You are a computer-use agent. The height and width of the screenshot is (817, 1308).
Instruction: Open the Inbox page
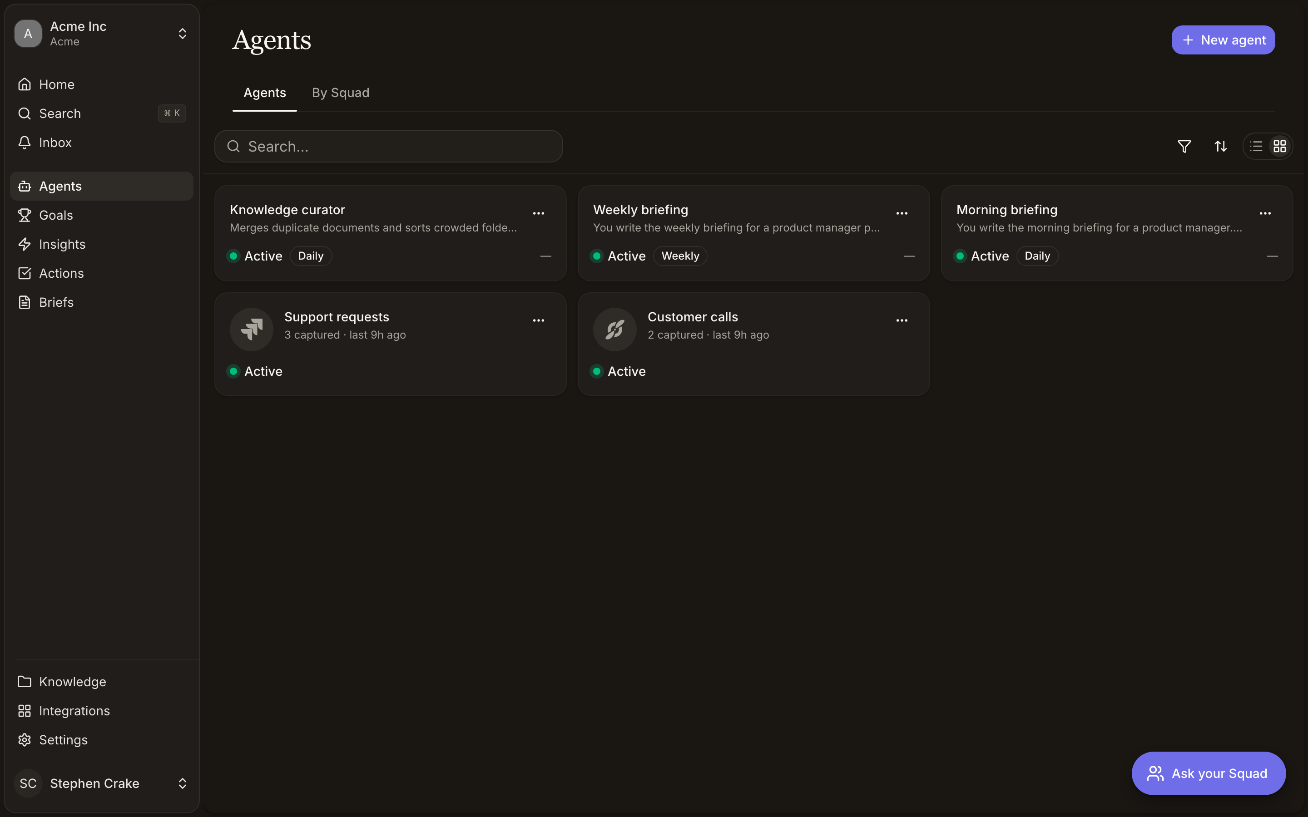coord(102,143)
